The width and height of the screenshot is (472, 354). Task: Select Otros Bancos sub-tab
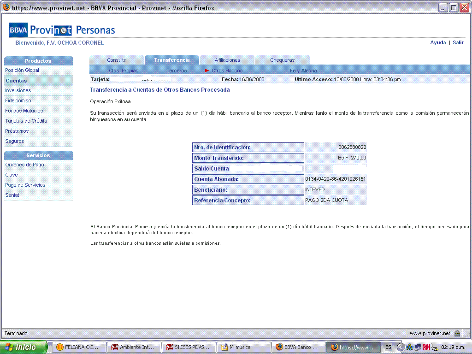pyautogui.click(x=227, y=71)
